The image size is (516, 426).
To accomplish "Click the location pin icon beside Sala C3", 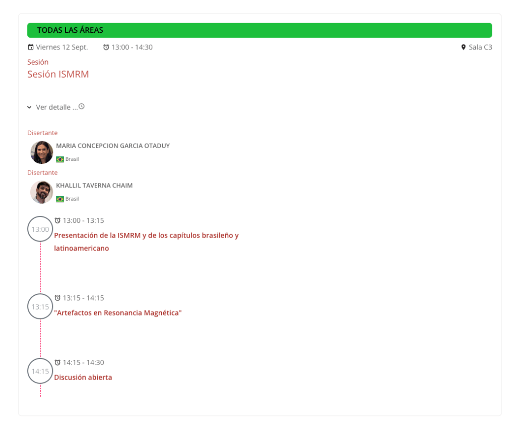I will [x=464, y=47].
